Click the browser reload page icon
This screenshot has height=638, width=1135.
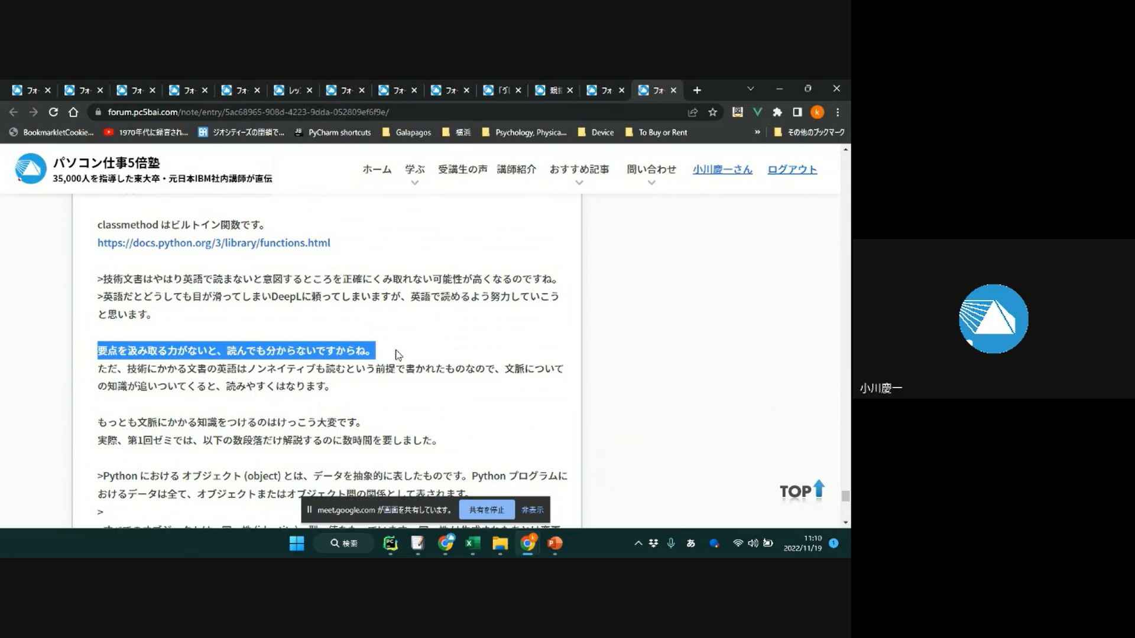(x=53, y=112)
